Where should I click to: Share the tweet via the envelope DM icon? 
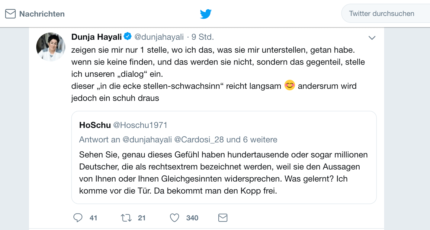click(223, 217)
